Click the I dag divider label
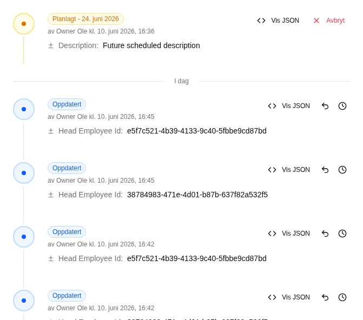Screen dimensions: 363x320 [x=181, y=81]
